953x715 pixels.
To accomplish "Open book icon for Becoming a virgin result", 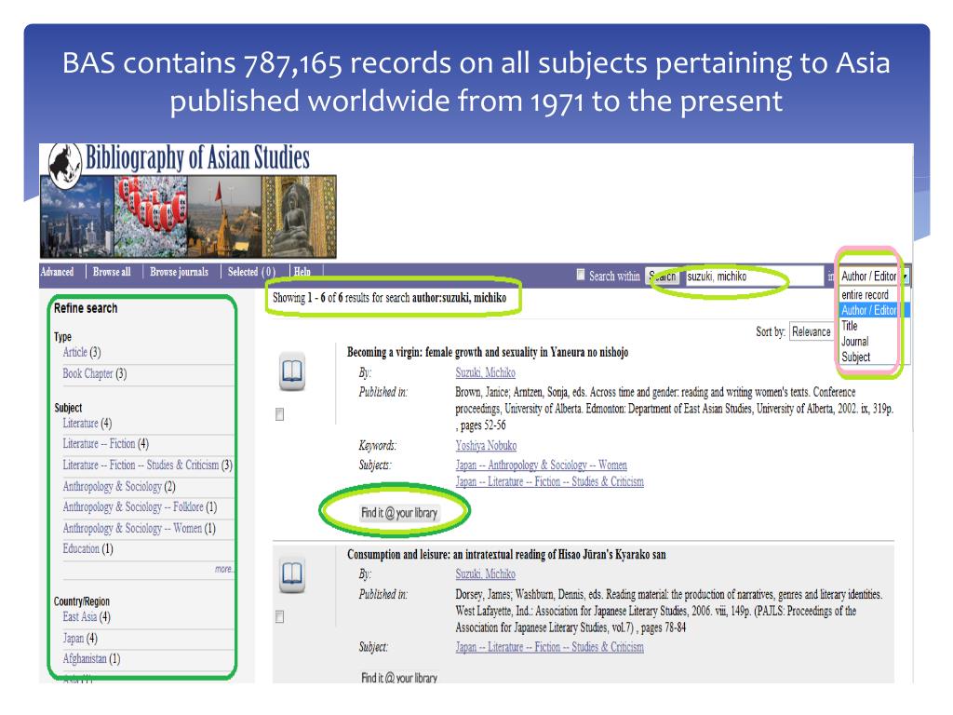I will [x=292, y=371].
